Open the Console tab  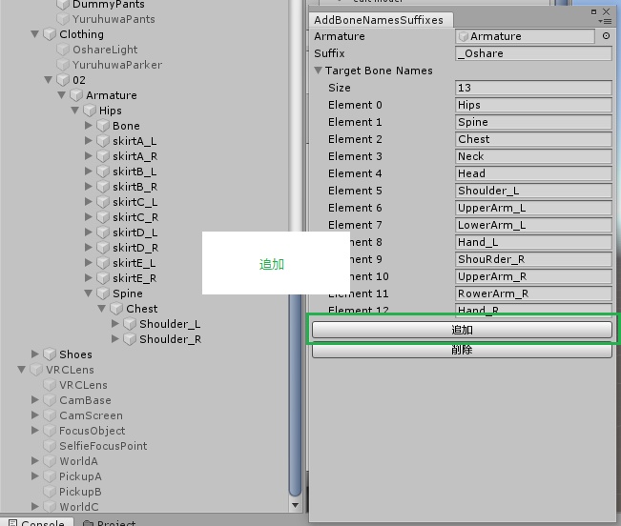coord(36,522)
